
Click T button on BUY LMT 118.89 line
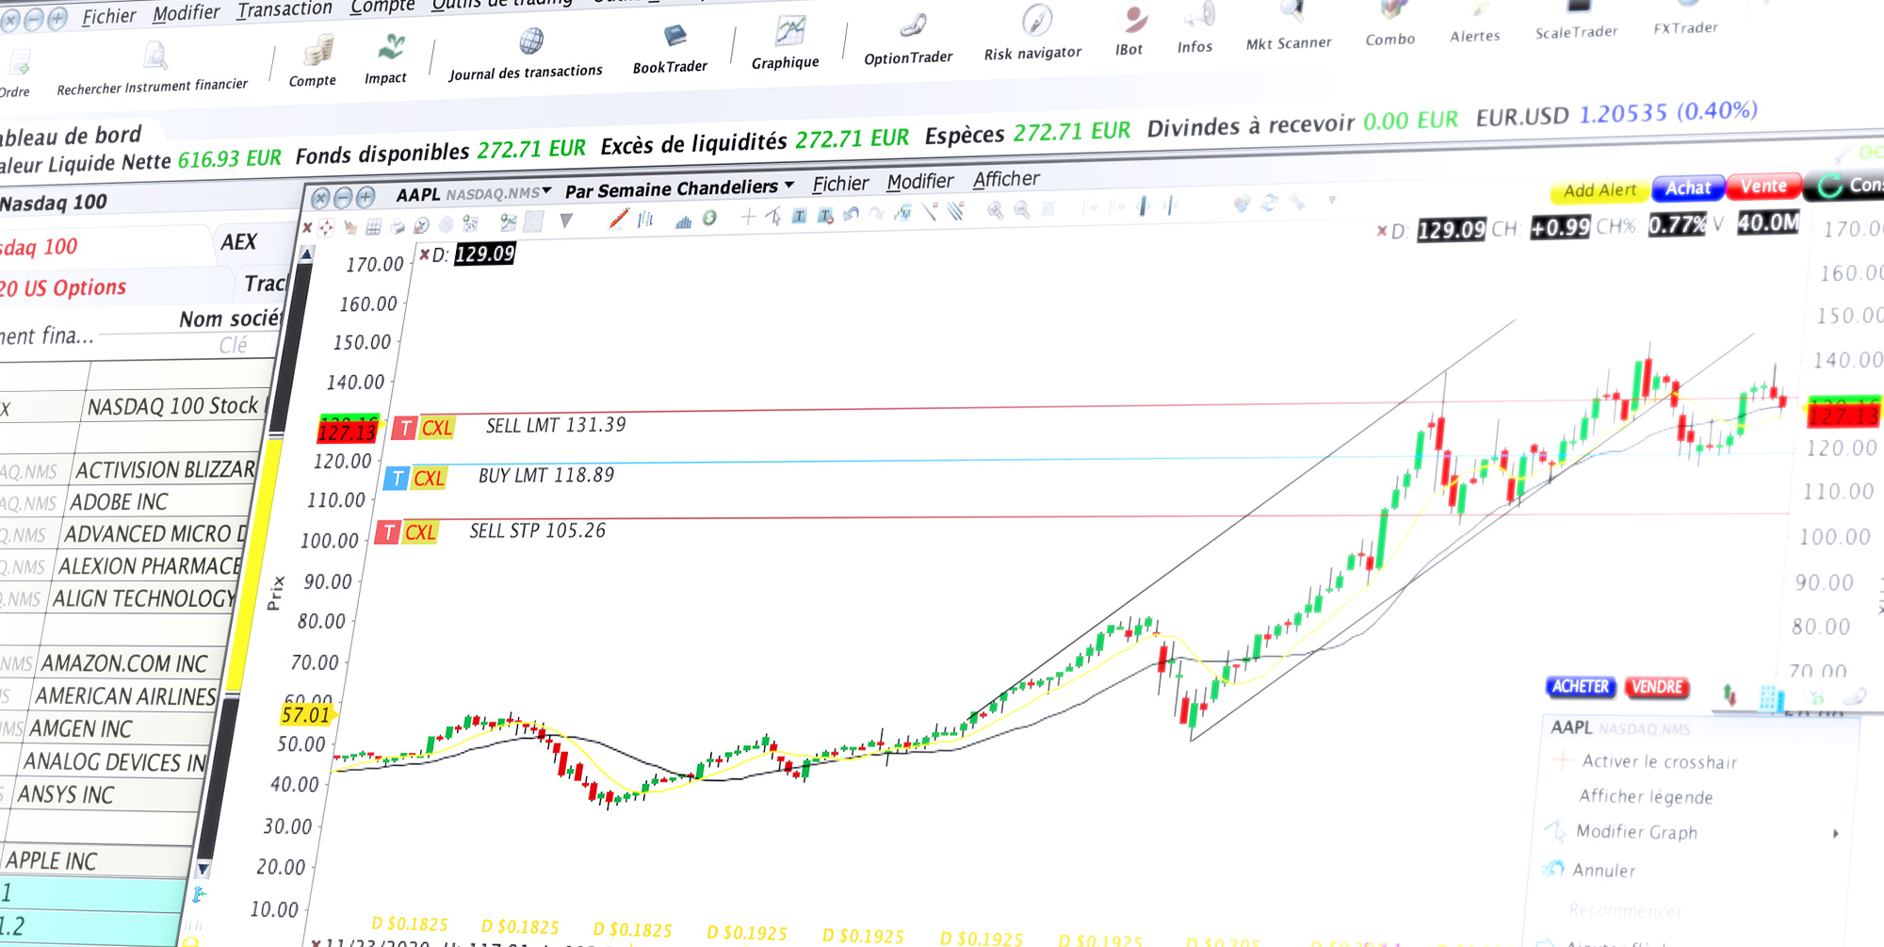(x=397, y=479)
